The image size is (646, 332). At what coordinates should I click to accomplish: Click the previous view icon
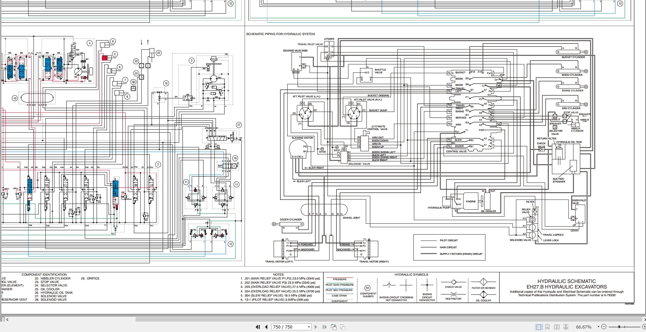(334, 327)
